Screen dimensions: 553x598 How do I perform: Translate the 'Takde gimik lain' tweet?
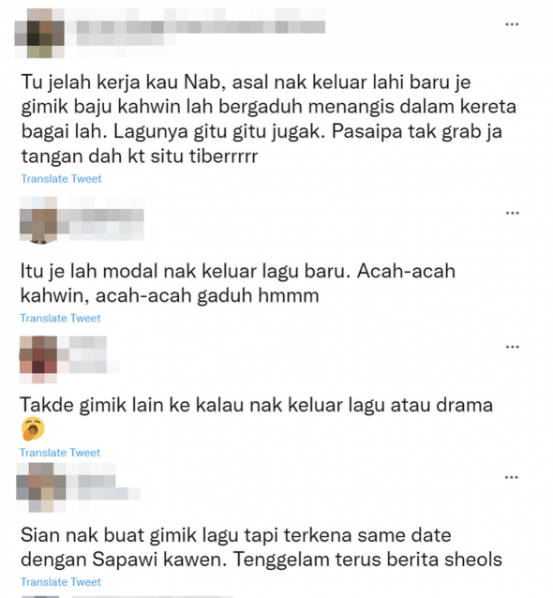point(60,453)
